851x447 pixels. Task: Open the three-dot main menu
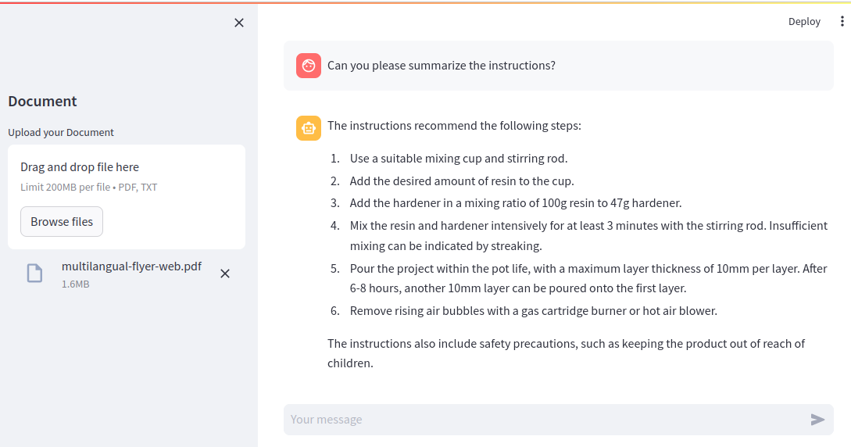pyautogui.click(x=842, y=21)
